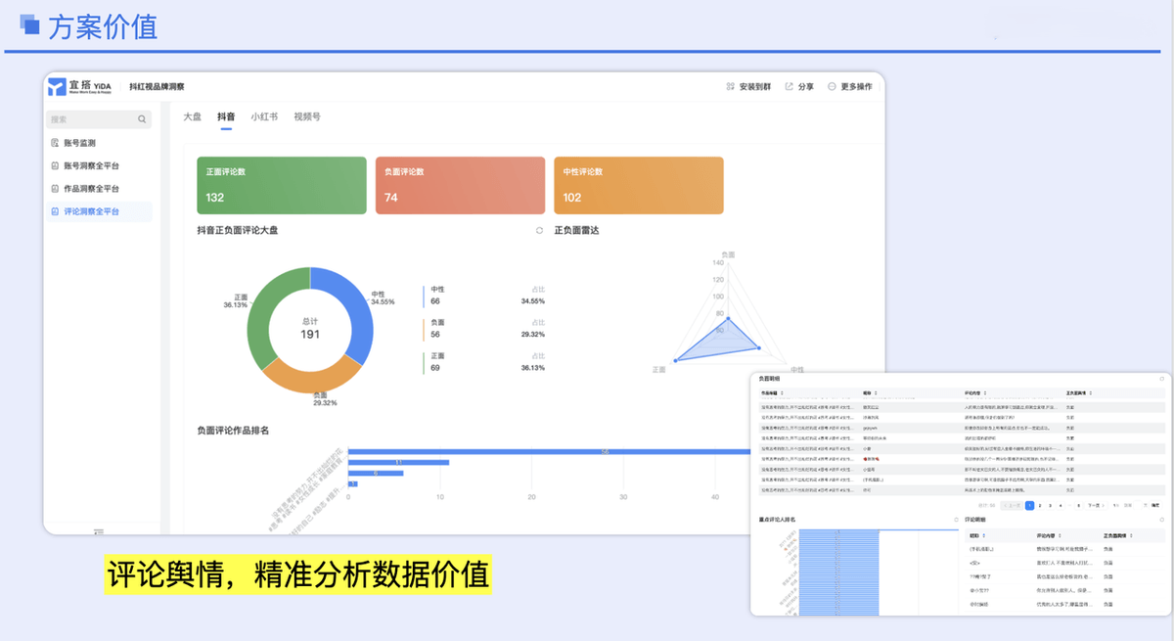The image size is (1174, 641).
Task: Click refresh icon on 评论明细 panel
Action: coord(1161,519)
